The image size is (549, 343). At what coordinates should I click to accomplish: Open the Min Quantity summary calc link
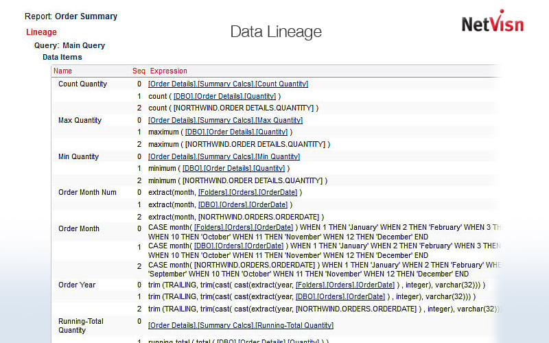coord(224,156)
